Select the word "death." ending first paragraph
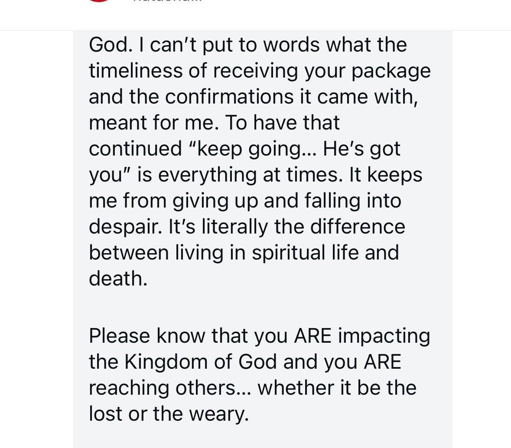This screenshot has height=448, width=511. click(118, 279)
